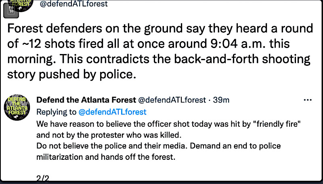
Task: Click the gray @defendATLforest handle beside the name
Action: coord(172,100)
